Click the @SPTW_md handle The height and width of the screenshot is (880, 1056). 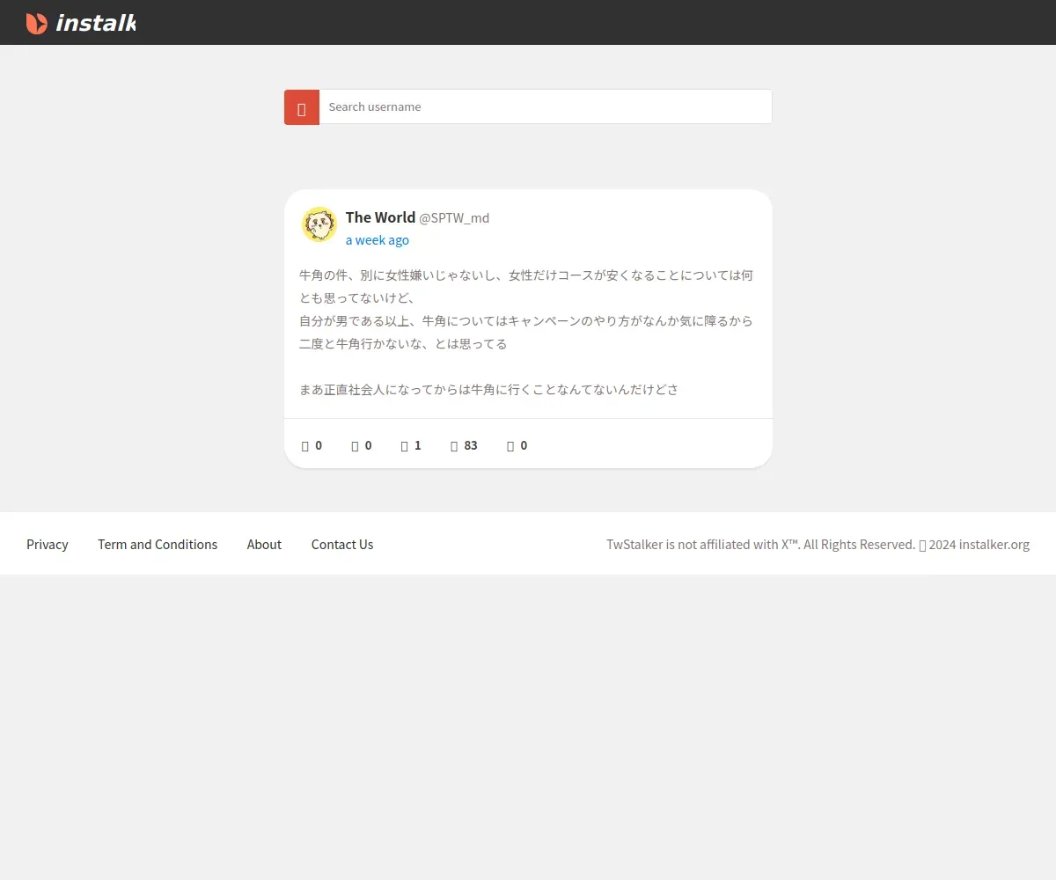454,218
